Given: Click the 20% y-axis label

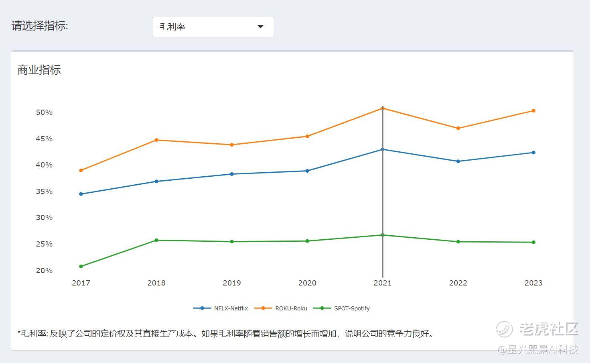Looking at the screenshot, I should click(44, 271).
